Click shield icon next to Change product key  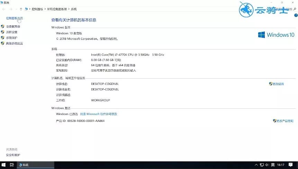[x=274, y=121]
